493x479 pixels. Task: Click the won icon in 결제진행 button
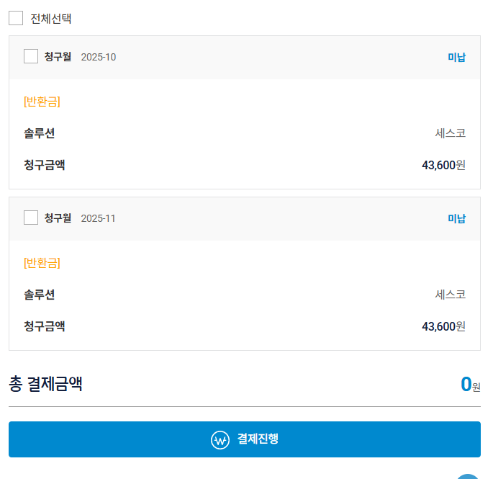(x=220, y=439)
